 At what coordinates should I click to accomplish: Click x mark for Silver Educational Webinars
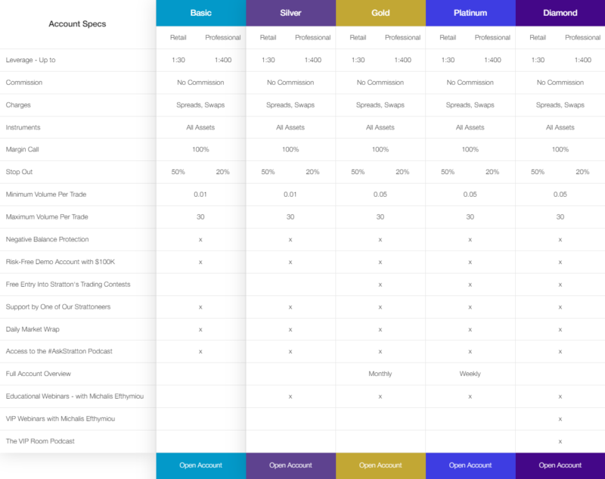click(290, 397)
